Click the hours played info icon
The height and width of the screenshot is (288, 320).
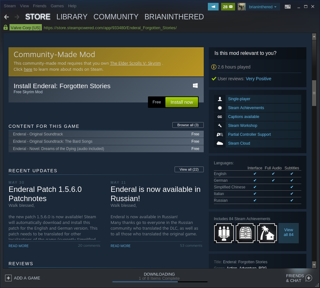(214, 67)
